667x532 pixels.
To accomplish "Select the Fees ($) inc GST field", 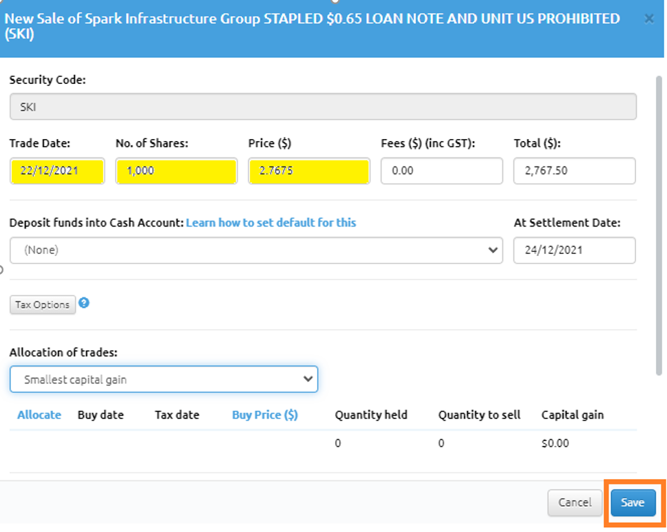I will (442, 171).
